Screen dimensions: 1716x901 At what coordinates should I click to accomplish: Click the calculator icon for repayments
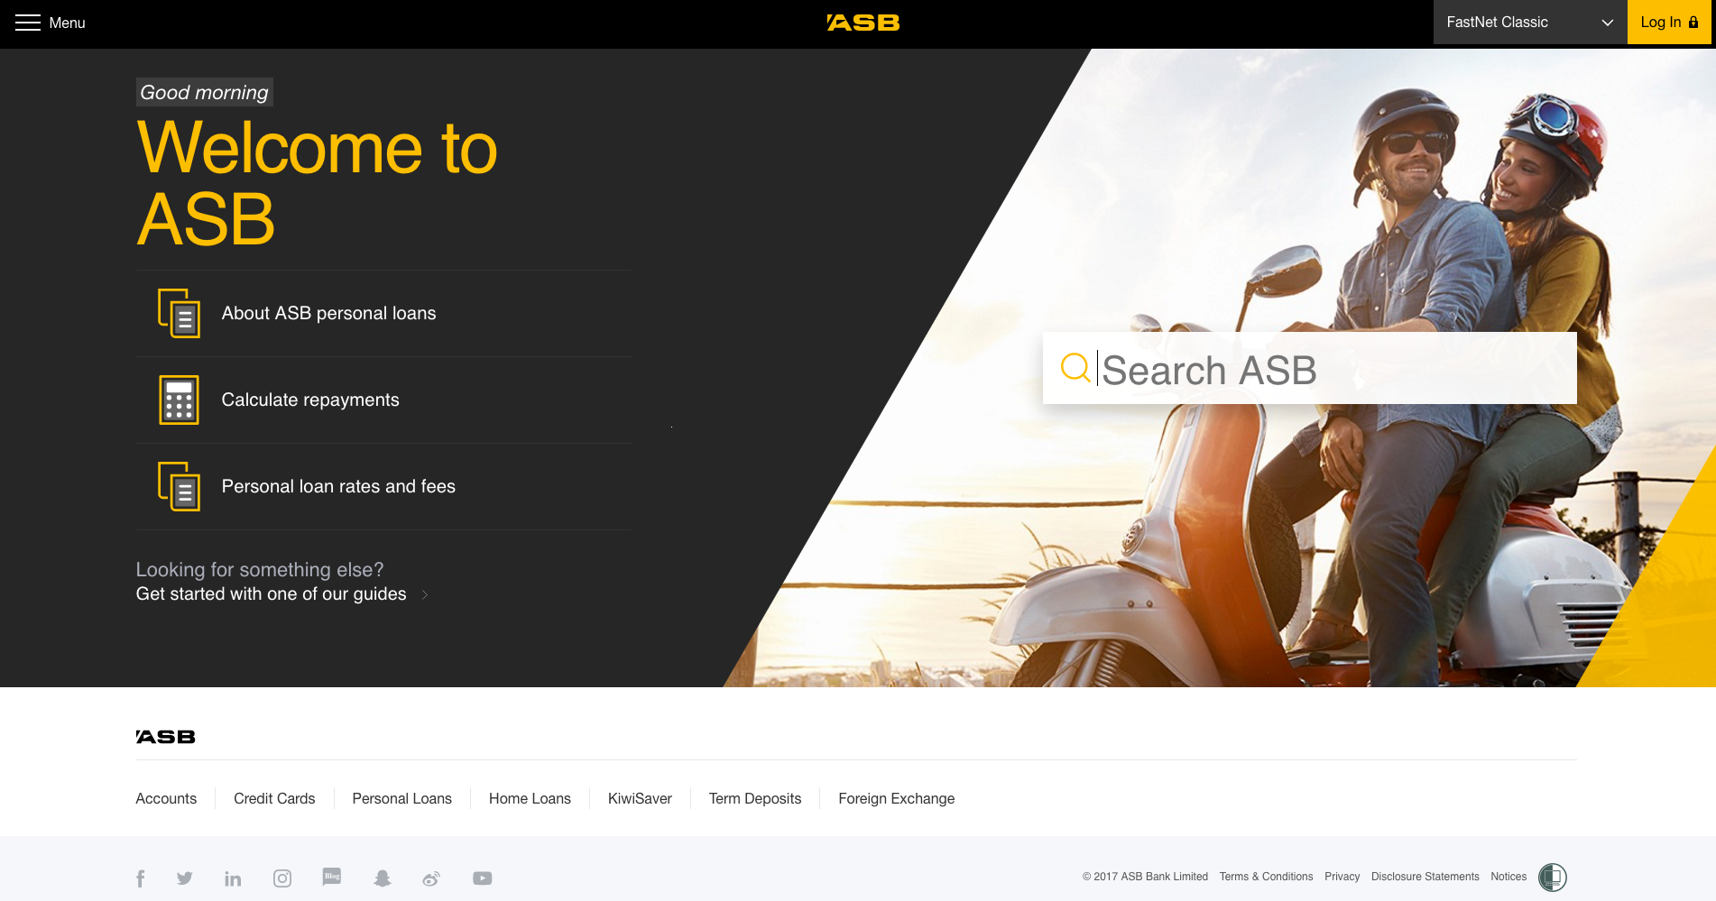[x=180, y=400]
